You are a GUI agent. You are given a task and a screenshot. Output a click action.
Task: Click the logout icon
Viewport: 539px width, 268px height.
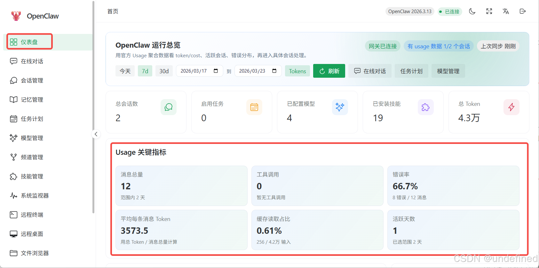pos(523,12)
